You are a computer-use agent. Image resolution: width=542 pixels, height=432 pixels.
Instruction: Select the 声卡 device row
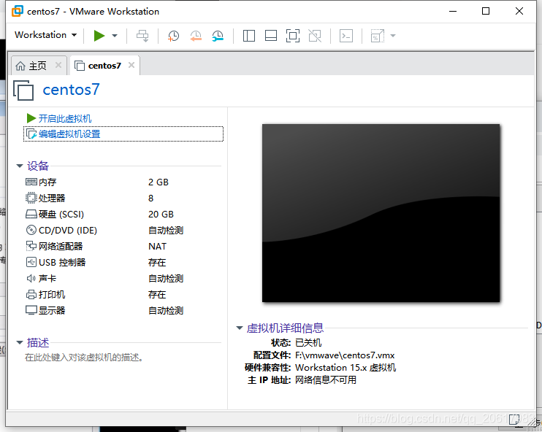click(x=123, y=278)
